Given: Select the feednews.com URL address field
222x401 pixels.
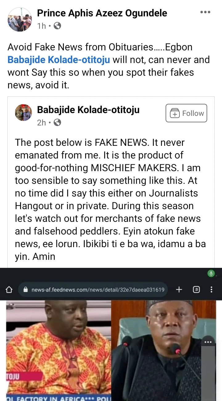Looking at the screenshot, I should (x=98, y=290).
